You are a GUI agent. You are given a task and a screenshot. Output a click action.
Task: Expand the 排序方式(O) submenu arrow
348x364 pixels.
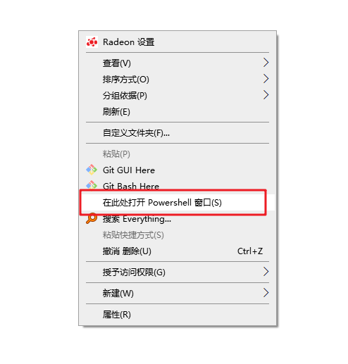click(x=266, y=79)
